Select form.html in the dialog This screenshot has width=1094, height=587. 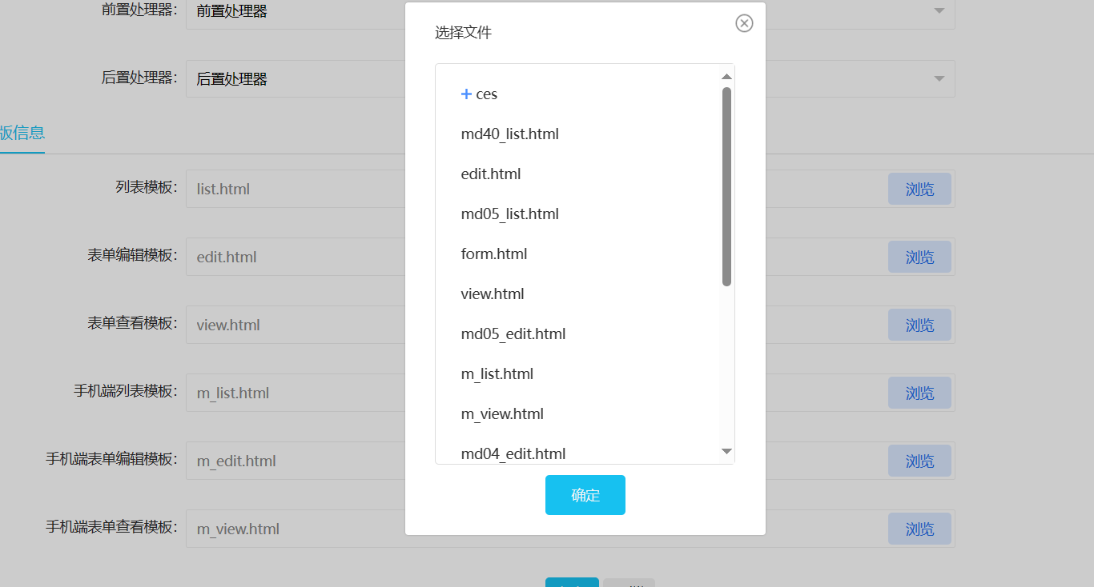coord(493,254)
